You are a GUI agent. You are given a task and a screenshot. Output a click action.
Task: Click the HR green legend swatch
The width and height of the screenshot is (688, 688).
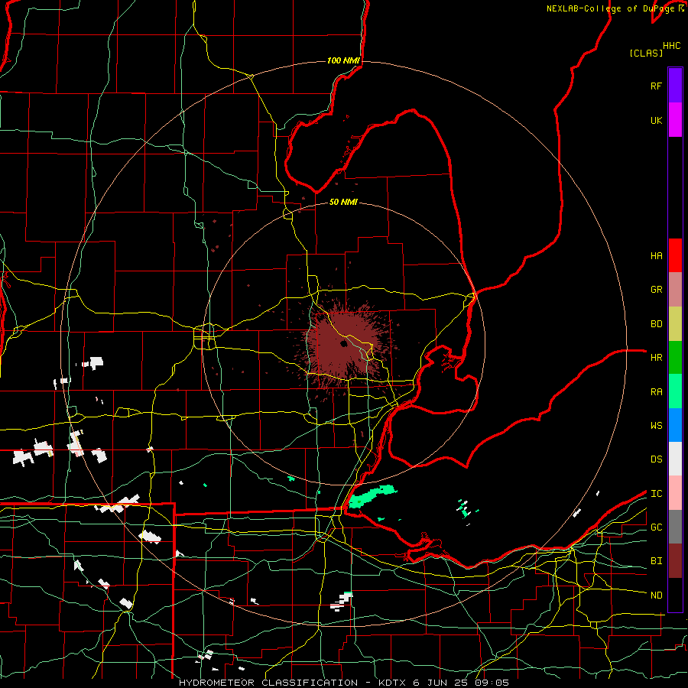point(675,358)
